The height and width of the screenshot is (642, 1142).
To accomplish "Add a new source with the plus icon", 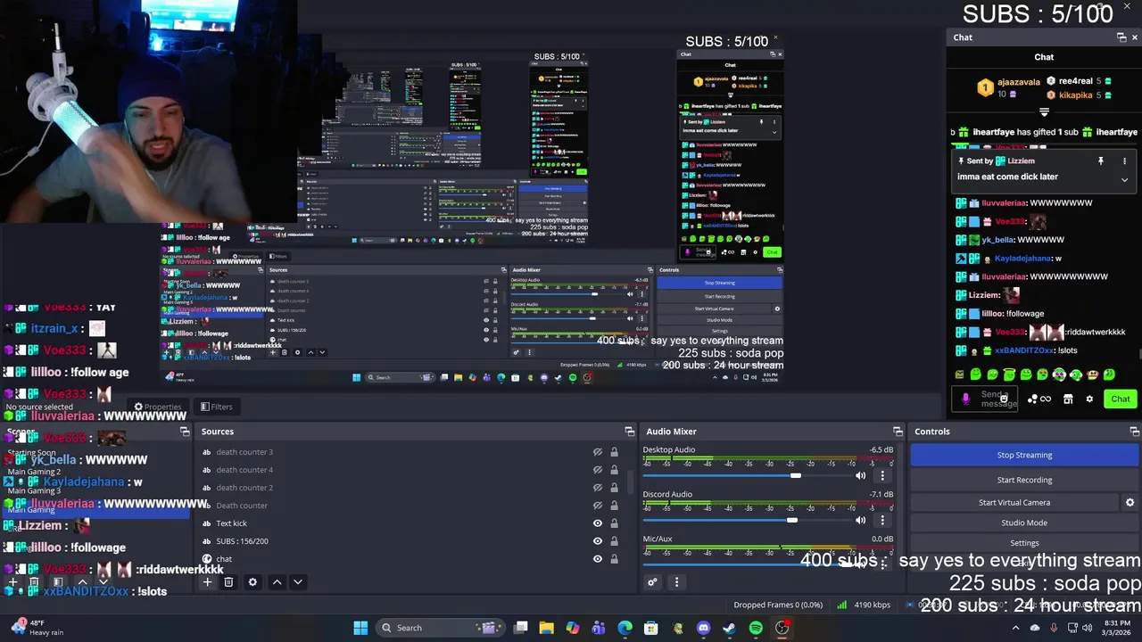I will click(x=207, y=582).
